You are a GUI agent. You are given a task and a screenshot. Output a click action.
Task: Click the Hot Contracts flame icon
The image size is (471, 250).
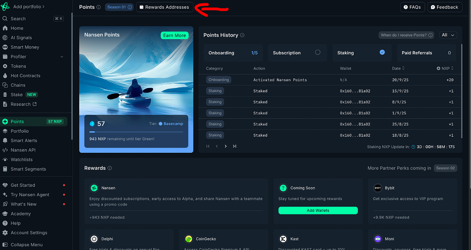[5, 76]
